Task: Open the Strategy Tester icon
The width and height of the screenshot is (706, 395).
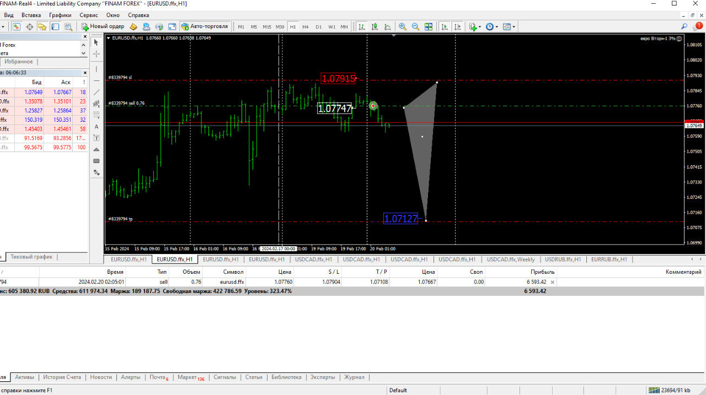Action: [x=68, y=26]
